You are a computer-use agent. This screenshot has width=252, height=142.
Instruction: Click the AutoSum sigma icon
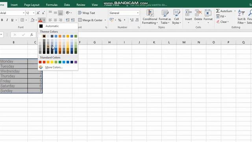(218, 11)
